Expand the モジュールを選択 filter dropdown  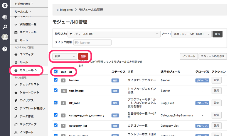tap(114, 34)
